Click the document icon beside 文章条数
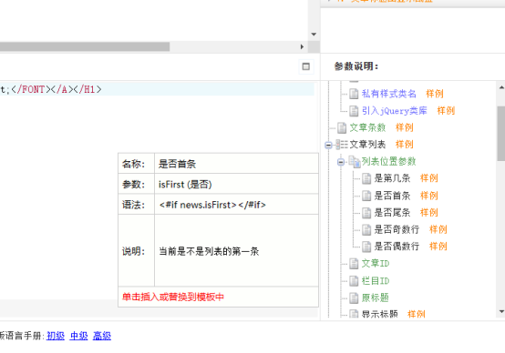505x353 pixels. tap(342, 127)
